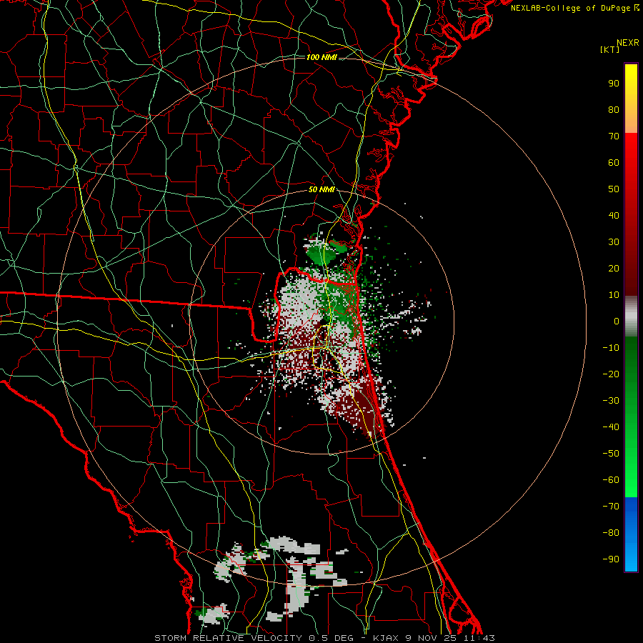
Task: Click the '50 NMI' range ring label
Action: click(x=321, y=189)
